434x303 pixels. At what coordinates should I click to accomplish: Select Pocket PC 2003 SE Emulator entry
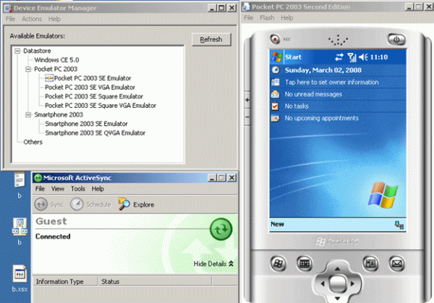[x=92, y=78]
